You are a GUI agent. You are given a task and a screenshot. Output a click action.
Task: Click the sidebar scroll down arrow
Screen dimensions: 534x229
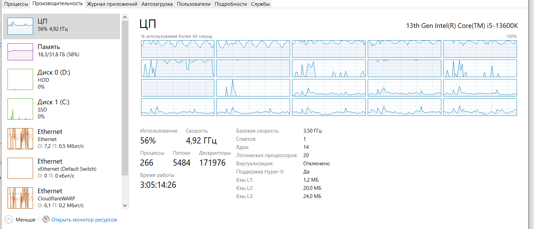125,205
